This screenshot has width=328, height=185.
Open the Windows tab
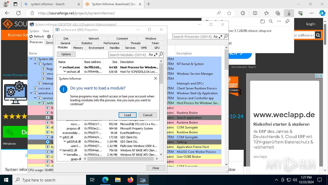click(151, 38)
